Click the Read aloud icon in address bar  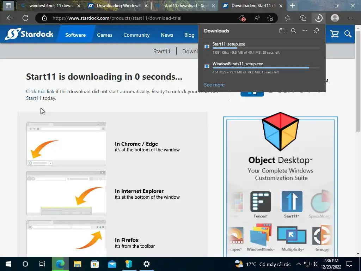pos(257,18)
